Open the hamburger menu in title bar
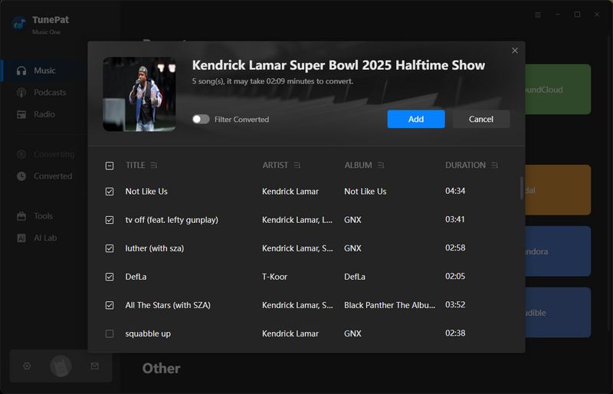This screenshot has width=613, height=394. point(538,15)
